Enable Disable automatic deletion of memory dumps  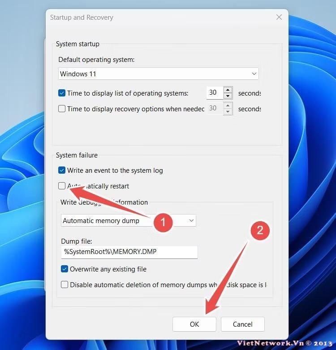(65, 284)
